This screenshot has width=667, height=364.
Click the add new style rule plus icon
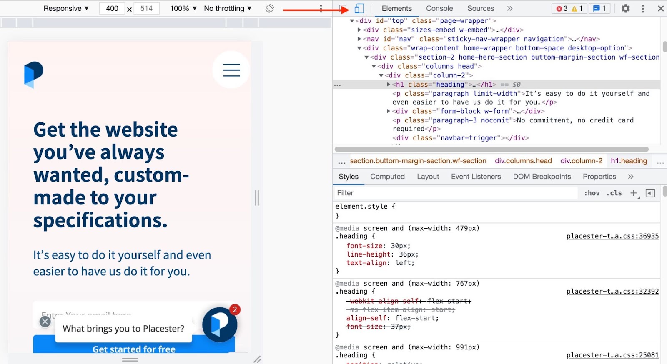pos(634,193)
